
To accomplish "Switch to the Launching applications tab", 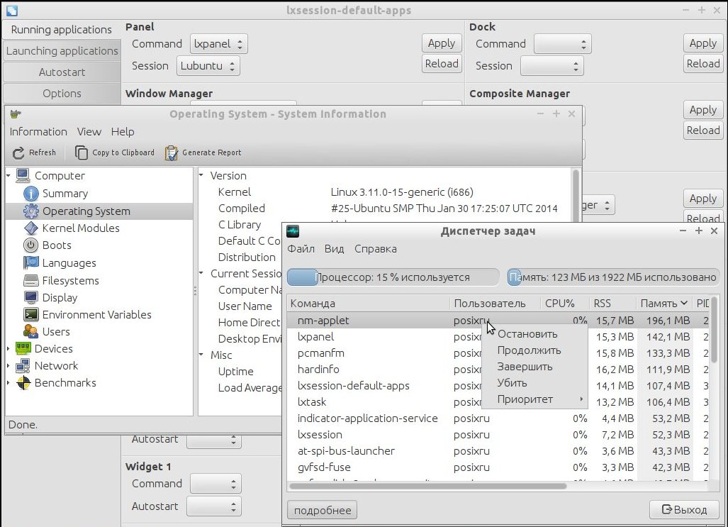I will [x=62, y=50].
